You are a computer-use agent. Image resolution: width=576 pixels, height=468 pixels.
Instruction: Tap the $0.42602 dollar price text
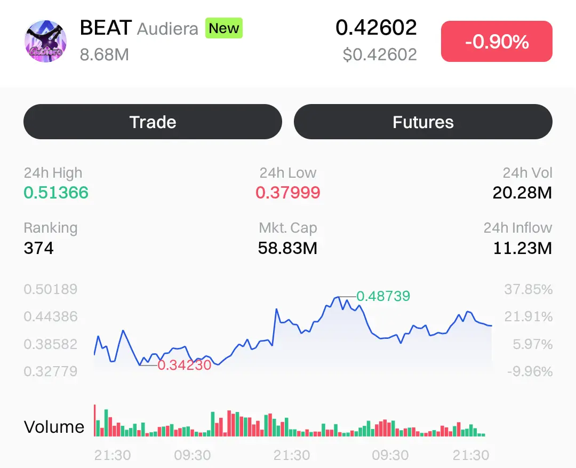(x=380, y=54)
